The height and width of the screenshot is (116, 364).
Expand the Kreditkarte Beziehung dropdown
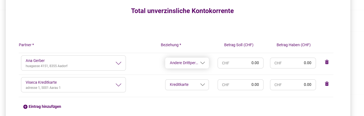[187, 85]
